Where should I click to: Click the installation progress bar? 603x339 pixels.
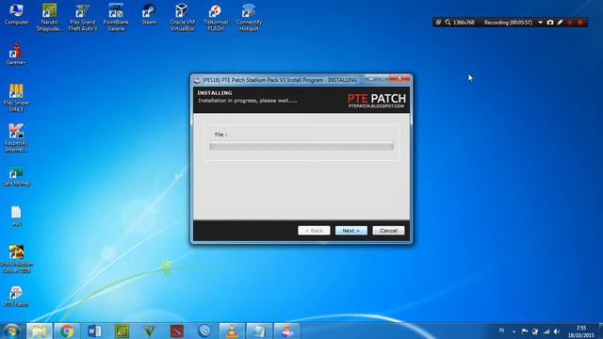(301, 146)
